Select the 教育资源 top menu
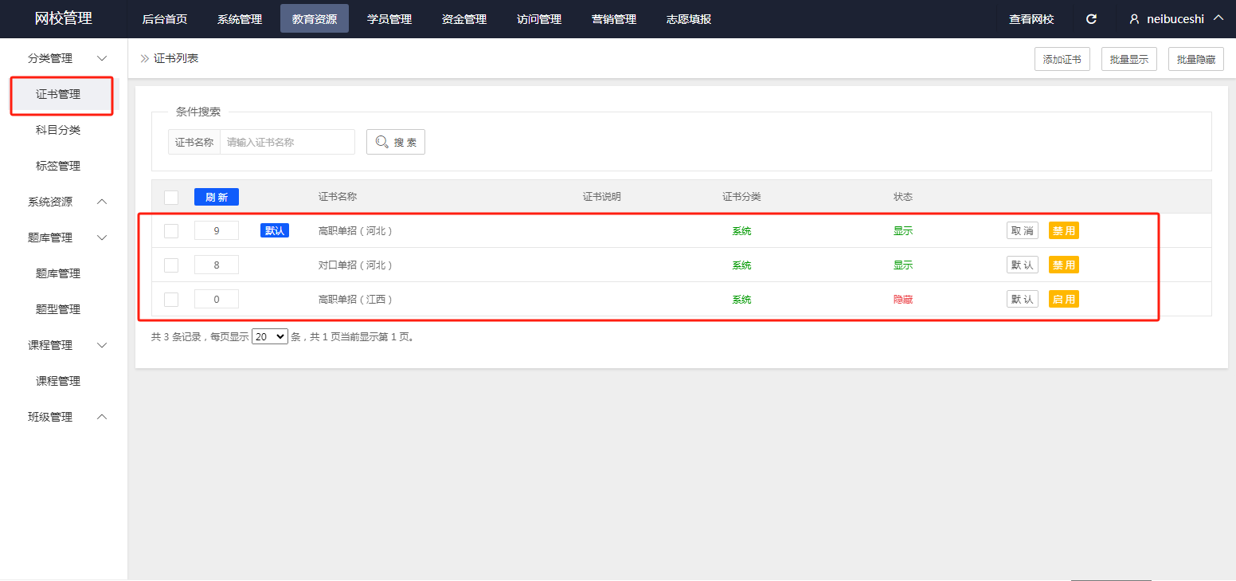1236x581 pixels. 315,19
